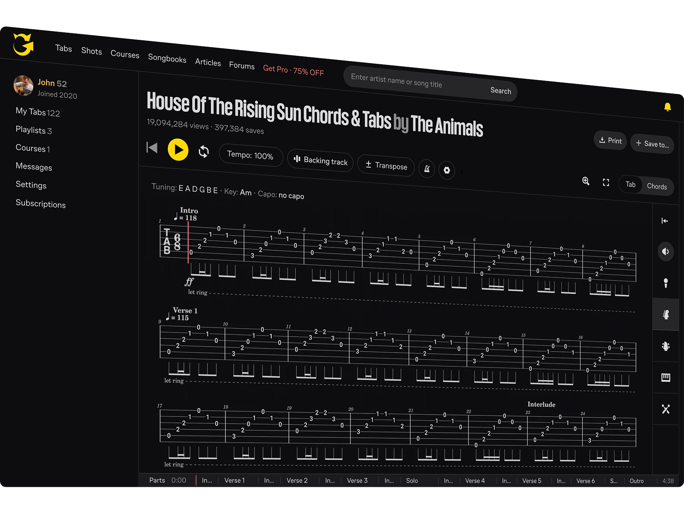
Task: Toggle the metronome icon
Action: click(x=427, y=169)
